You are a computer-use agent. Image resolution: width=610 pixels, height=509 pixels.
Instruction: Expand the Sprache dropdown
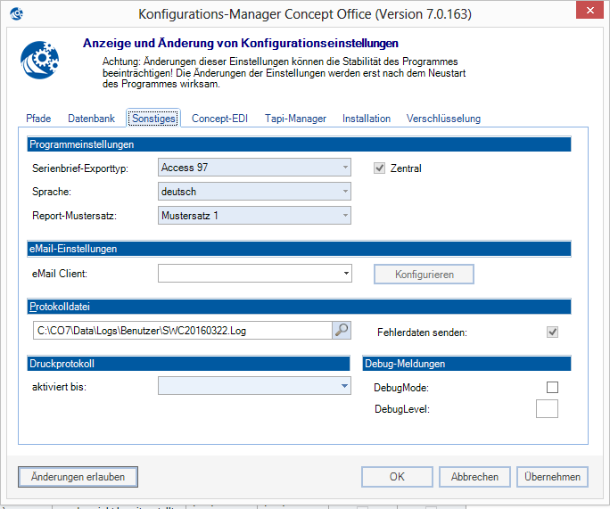tap(254, 191)
